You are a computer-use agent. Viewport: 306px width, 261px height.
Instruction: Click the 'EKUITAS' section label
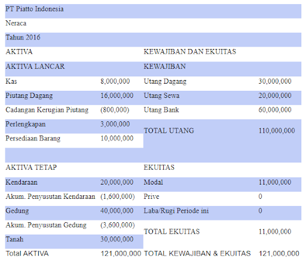click(159, 167)
